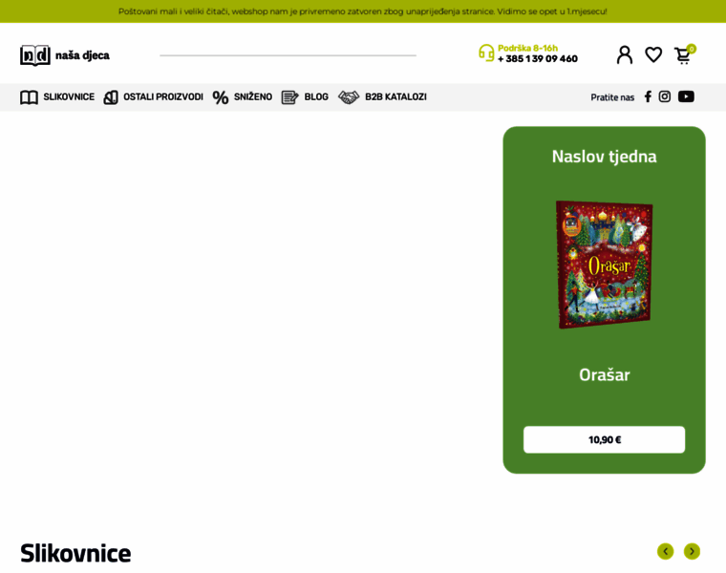Click the naša djeca logo
The height and width of the screenshot is (573, 726).
click(65, 55)
